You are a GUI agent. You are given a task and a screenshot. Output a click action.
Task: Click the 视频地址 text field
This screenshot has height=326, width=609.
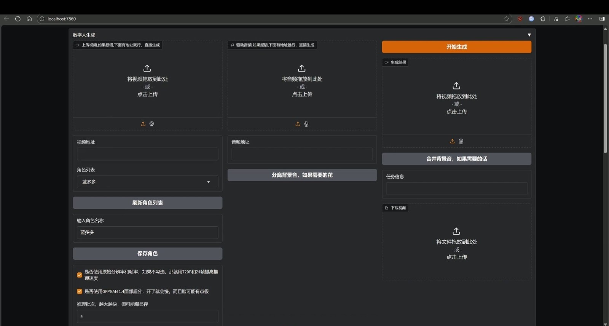(147, 154)
